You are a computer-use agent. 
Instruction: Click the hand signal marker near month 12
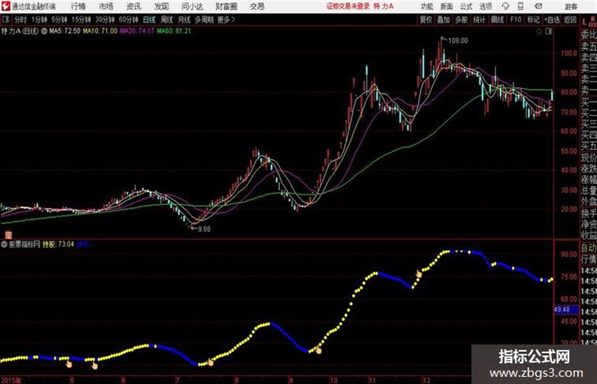(419, 274)
